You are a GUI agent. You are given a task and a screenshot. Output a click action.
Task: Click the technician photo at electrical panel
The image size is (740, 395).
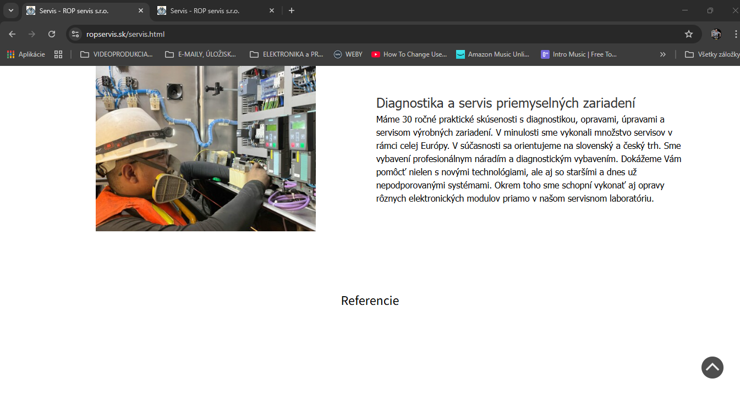(205, 148)
